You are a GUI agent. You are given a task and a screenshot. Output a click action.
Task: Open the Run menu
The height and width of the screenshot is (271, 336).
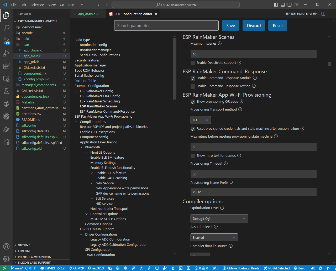point(71,5)
